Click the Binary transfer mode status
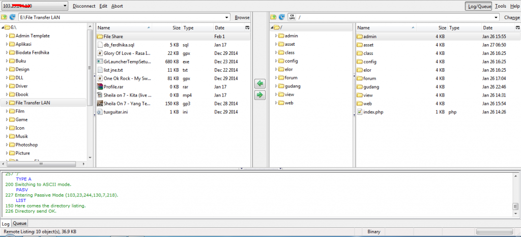This screenshot has height=237, width=521. 374,232
